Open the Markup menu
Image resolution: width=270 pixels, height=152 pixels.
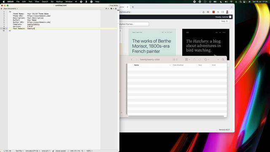tap(59, 2)
